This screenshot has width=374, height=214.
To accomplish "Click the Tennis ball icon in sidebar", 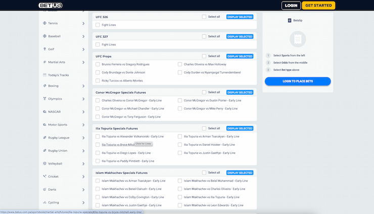I will tap(44, 23).
